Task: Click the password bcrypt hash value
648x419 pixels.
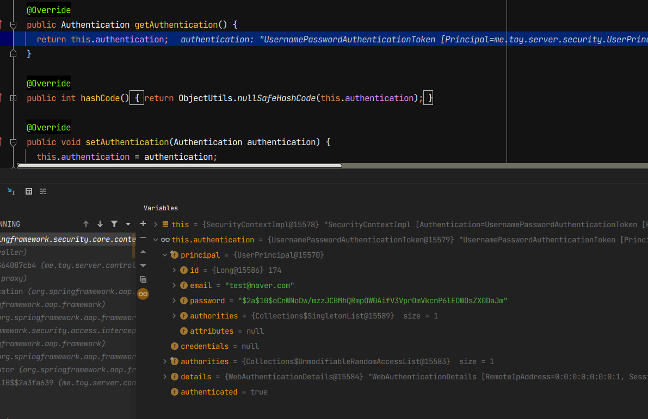Action: pyautogui.click(x=373, y=301)
